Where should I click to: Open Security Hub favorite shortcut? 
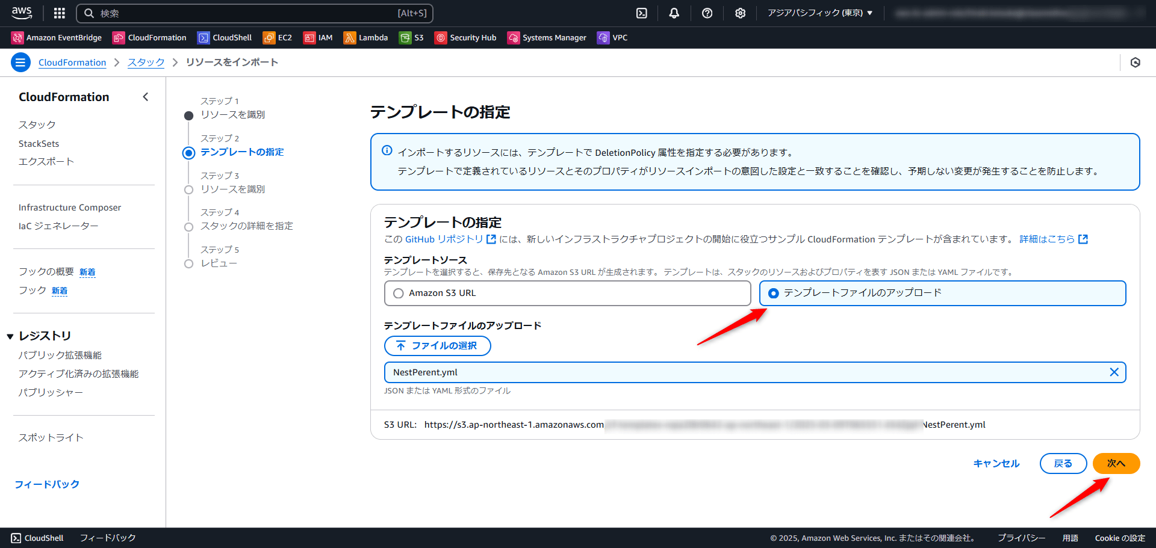[x=465, y=37]
